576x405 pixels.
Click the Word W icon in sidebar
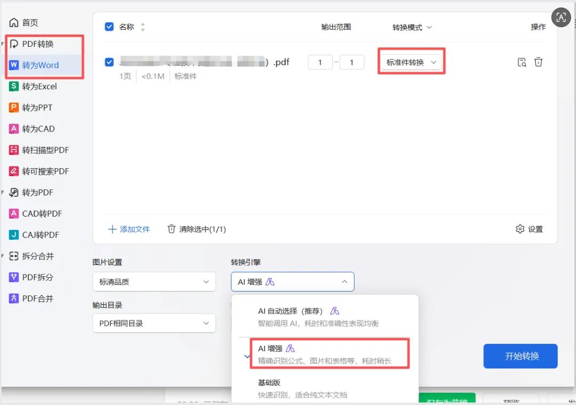point(13,65)
